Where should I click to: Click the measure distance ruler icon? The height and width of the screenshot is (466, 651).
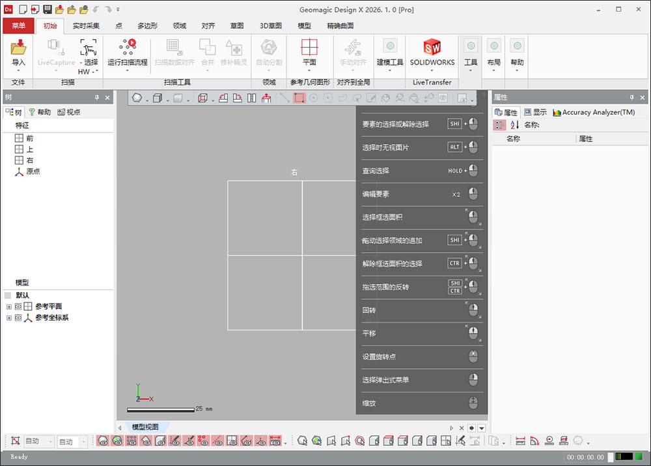[x=520, y=441]
